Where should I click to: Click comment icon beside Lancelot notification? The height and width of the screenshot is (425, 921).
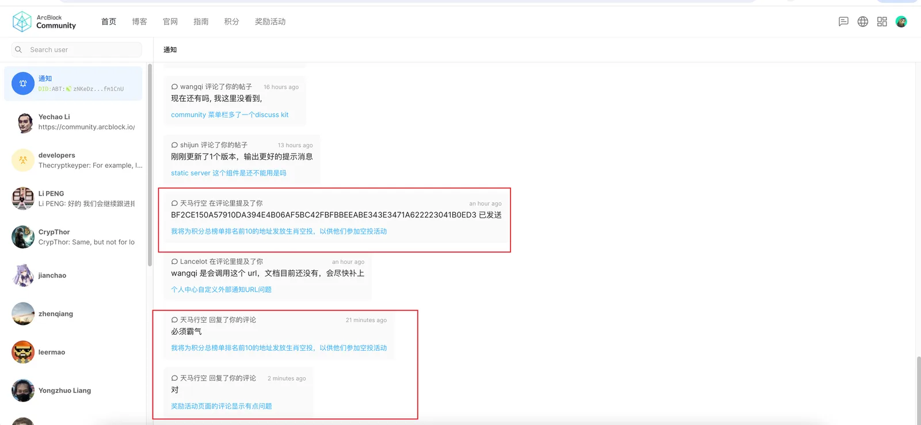[174, 262]
